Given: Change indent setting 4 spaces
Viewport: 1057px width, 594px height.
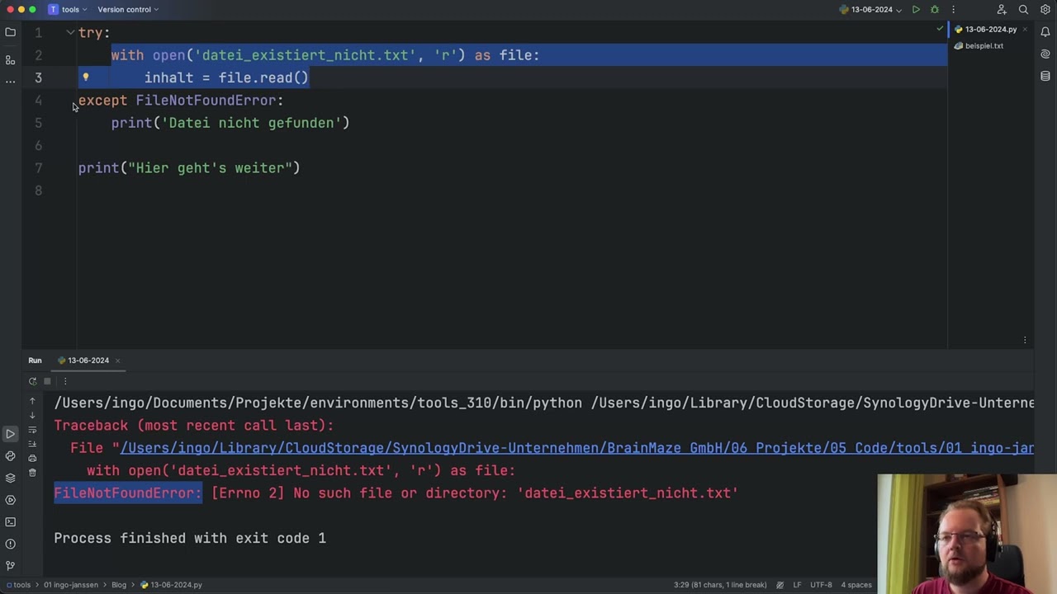Looking at the screenshot, I should [x=856, y=585].
